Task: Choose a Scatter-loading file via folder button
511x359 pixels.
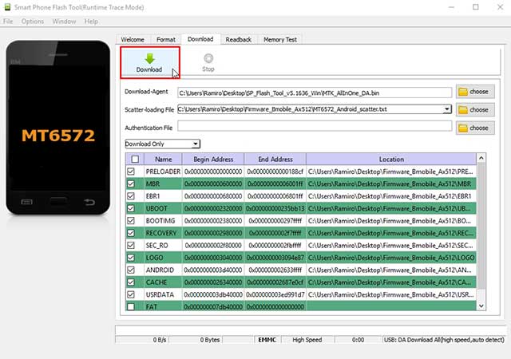Action: click(475, 110)
